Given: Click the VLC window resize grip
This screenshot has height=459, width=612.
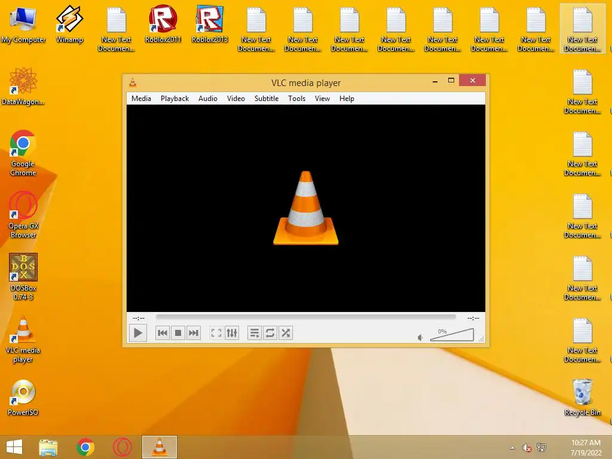Looking at the screenshot, I should click(482, 339).
